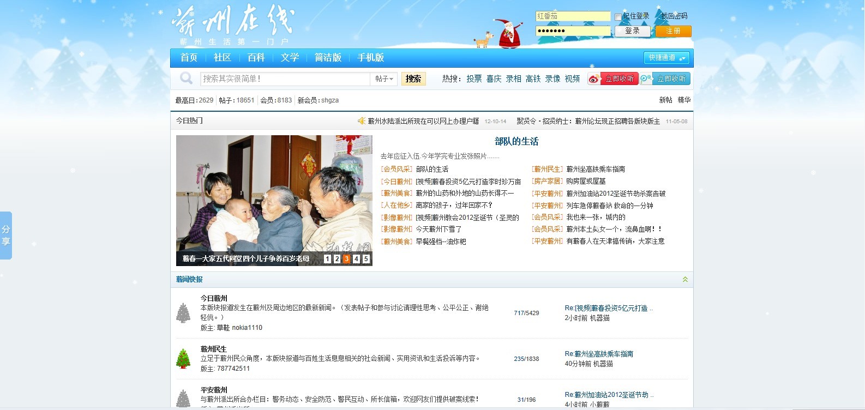
Task: Open the 百科 nav item
Action: 256,58
